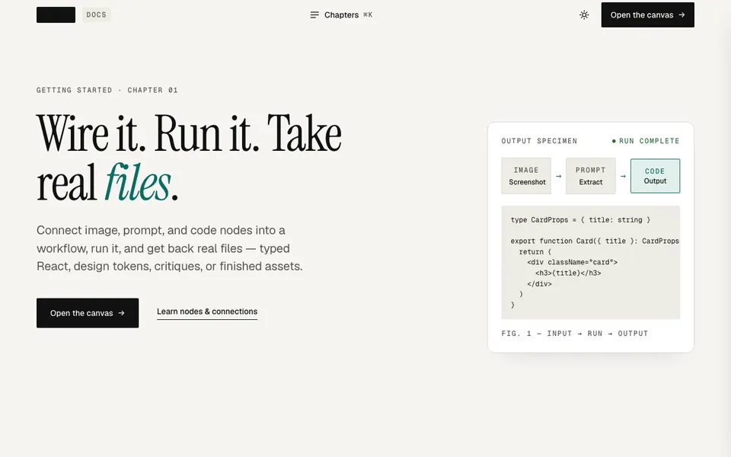Click the GETTING STARTED · CHAPTER 01 label
Screen dimensions: 731x457
tap(107, 90)
